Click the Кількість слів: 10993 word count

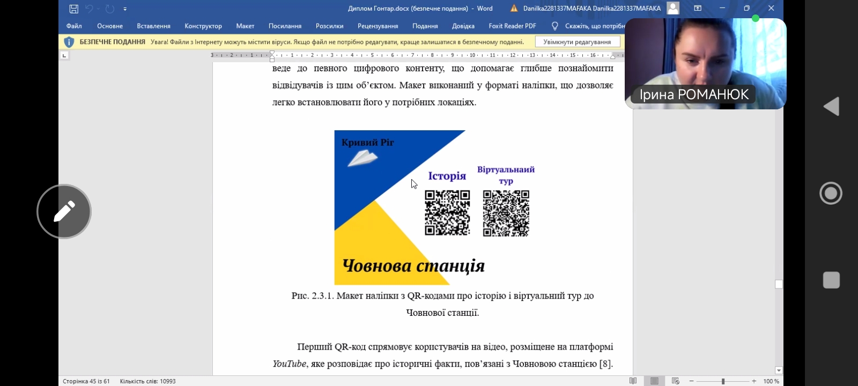(148, 381)
